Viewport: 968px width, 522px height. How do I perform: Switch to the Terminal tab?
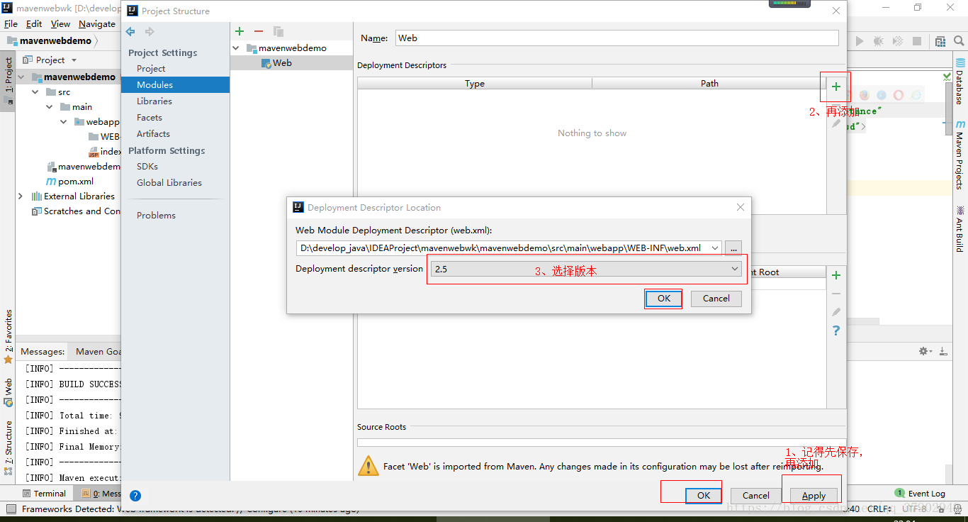[x=44, y=494]
